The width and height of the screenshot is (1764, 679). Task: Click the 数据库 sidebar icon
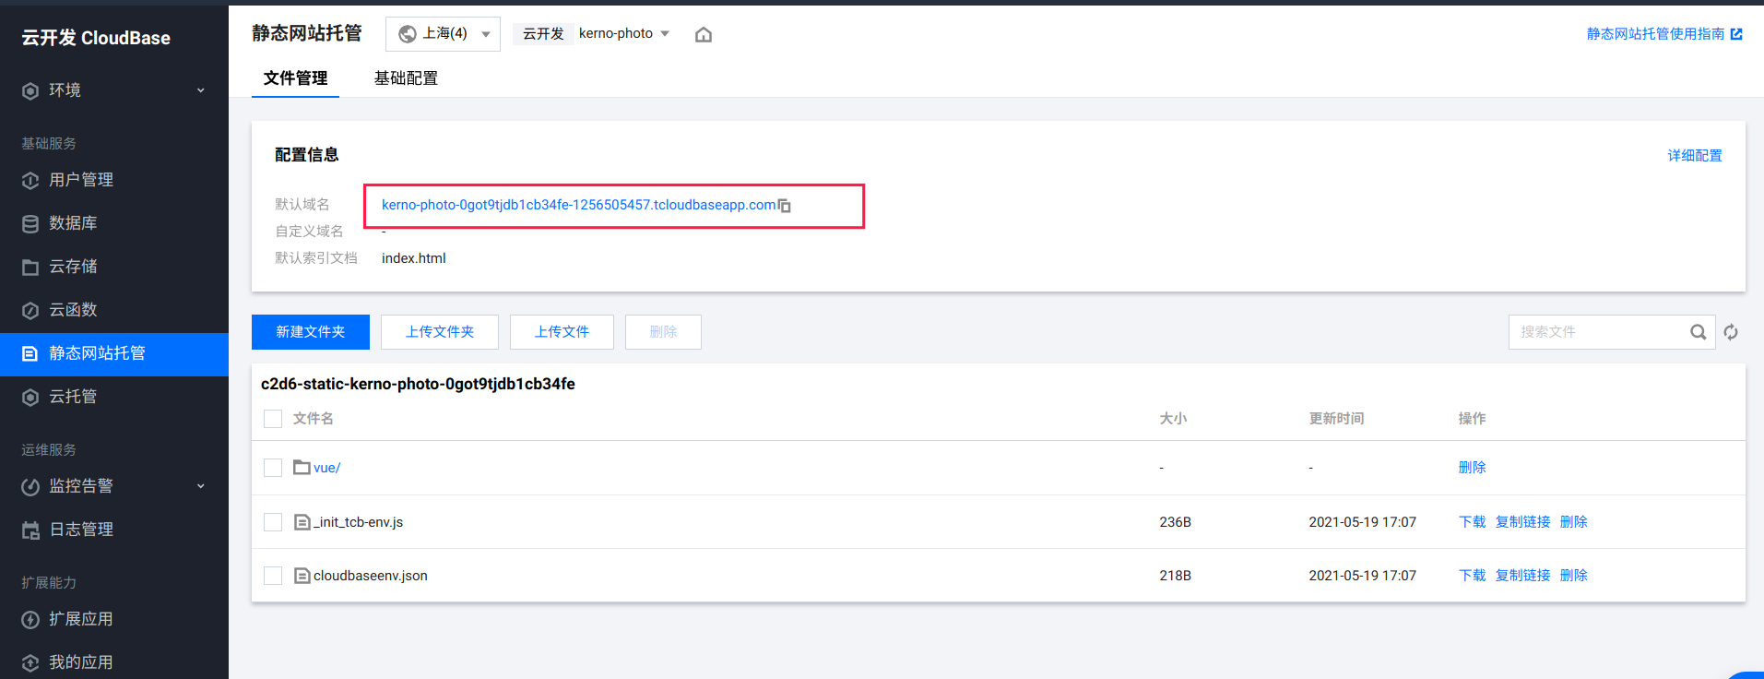[30, 223]
